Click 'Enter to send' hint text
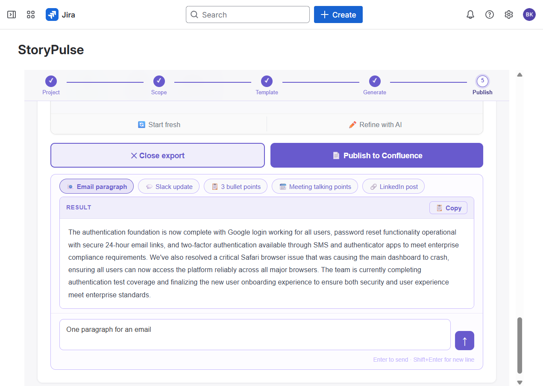543x386 pixels. point(390,360)
